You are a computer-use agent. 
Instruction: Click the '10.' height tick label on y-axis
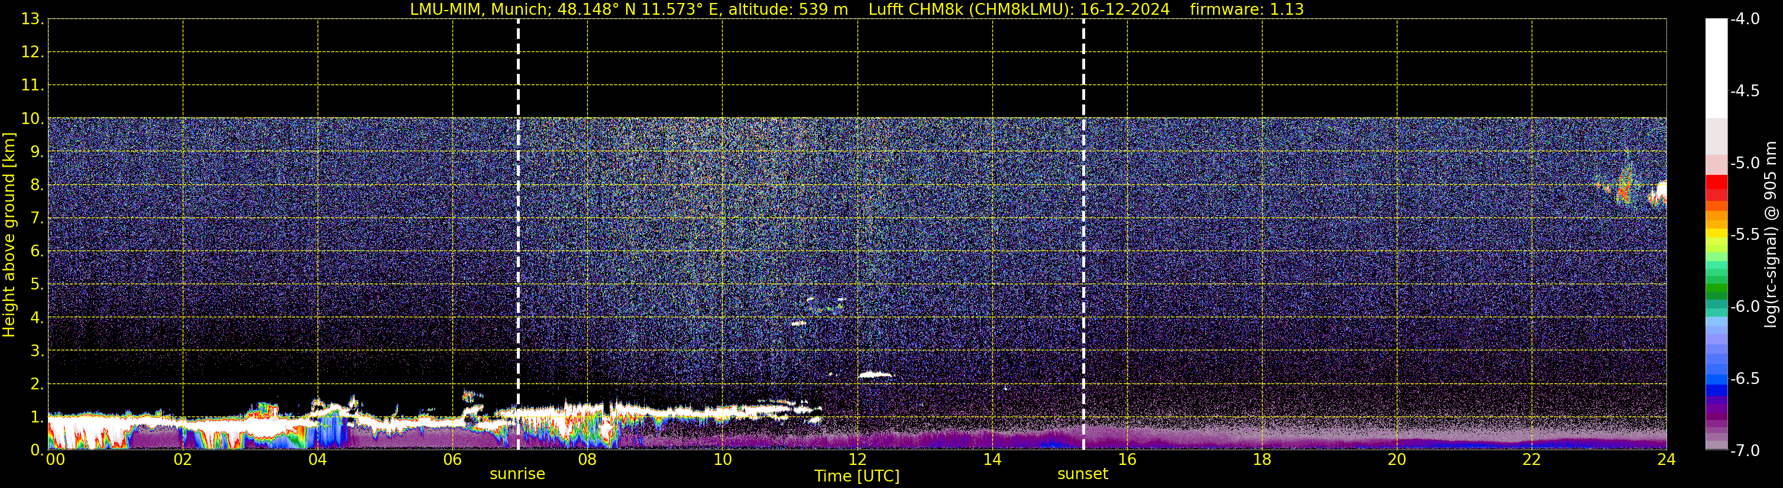click(x=33, y=119)
